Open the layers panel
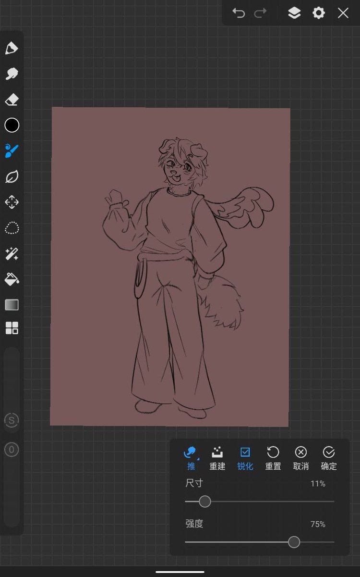This screenshot has width=360, height=577. click(294, 13)
